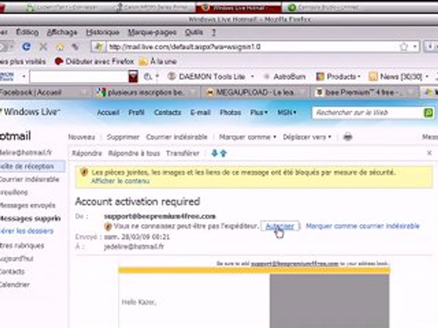Click Afficher le contenu link
Image resolution: width=438 pixels, height=328 pixels.
120,181
